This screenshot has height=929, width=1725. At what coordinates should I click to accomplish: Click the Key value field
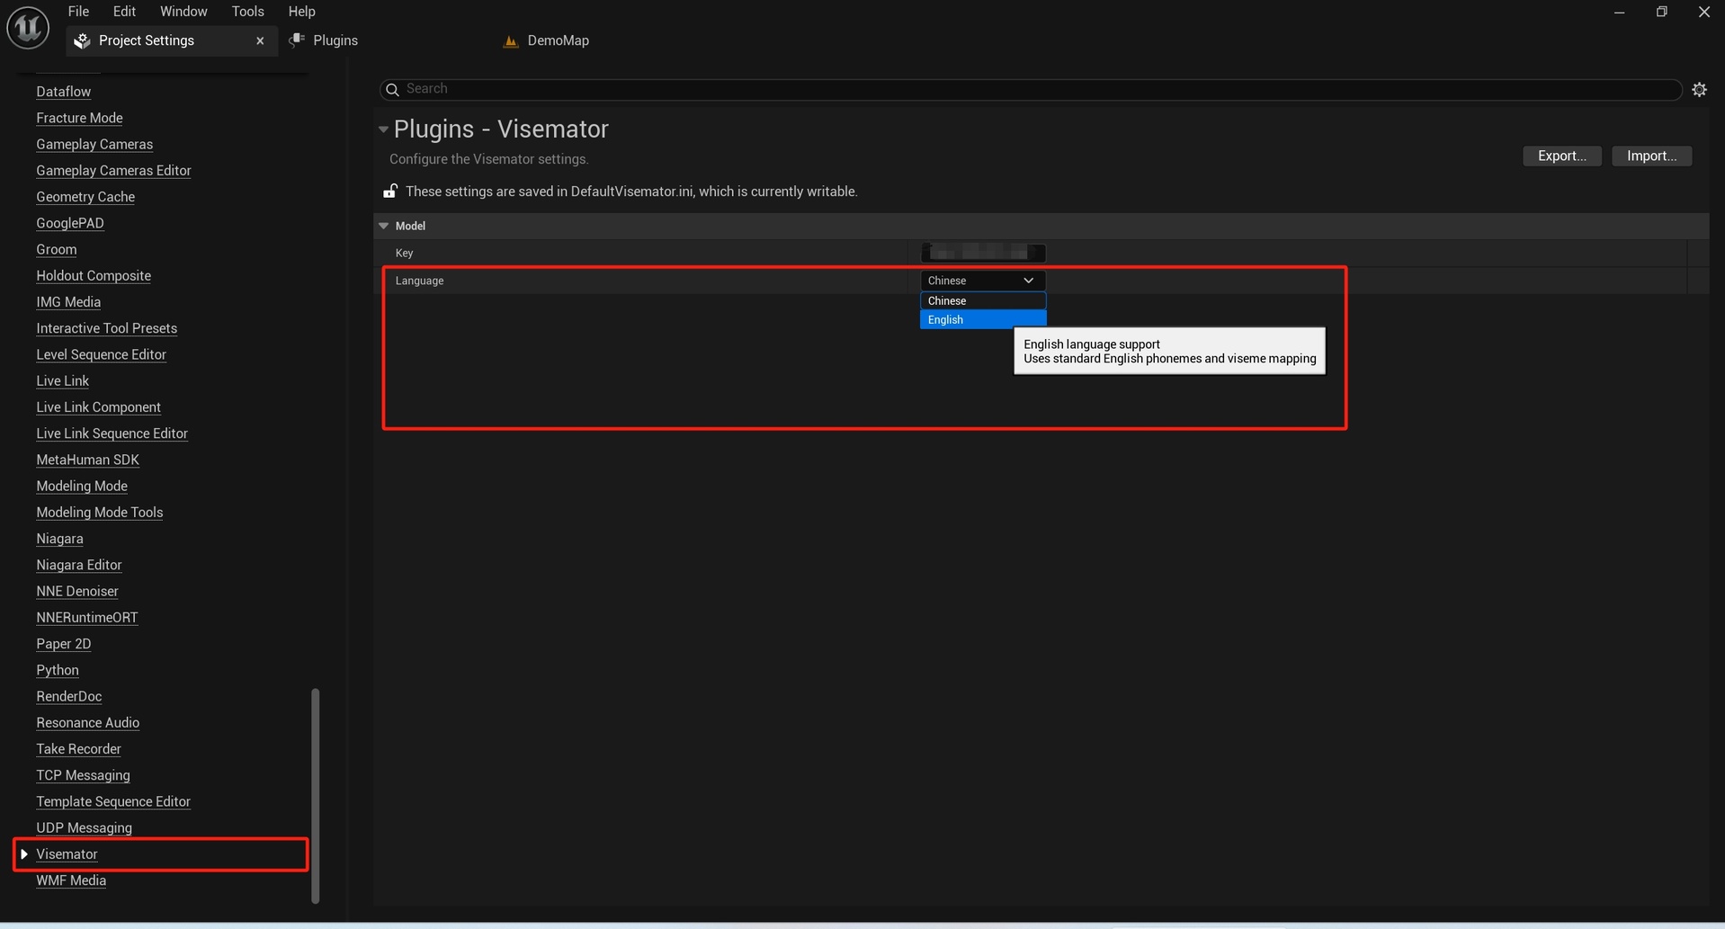(x=983, y=253)
